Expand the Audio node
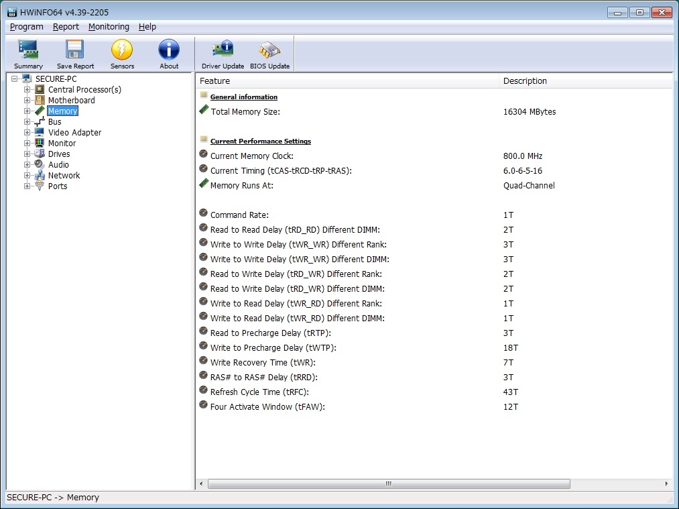Viewport: 679px width, 509px height. click(x=27, y=165)
